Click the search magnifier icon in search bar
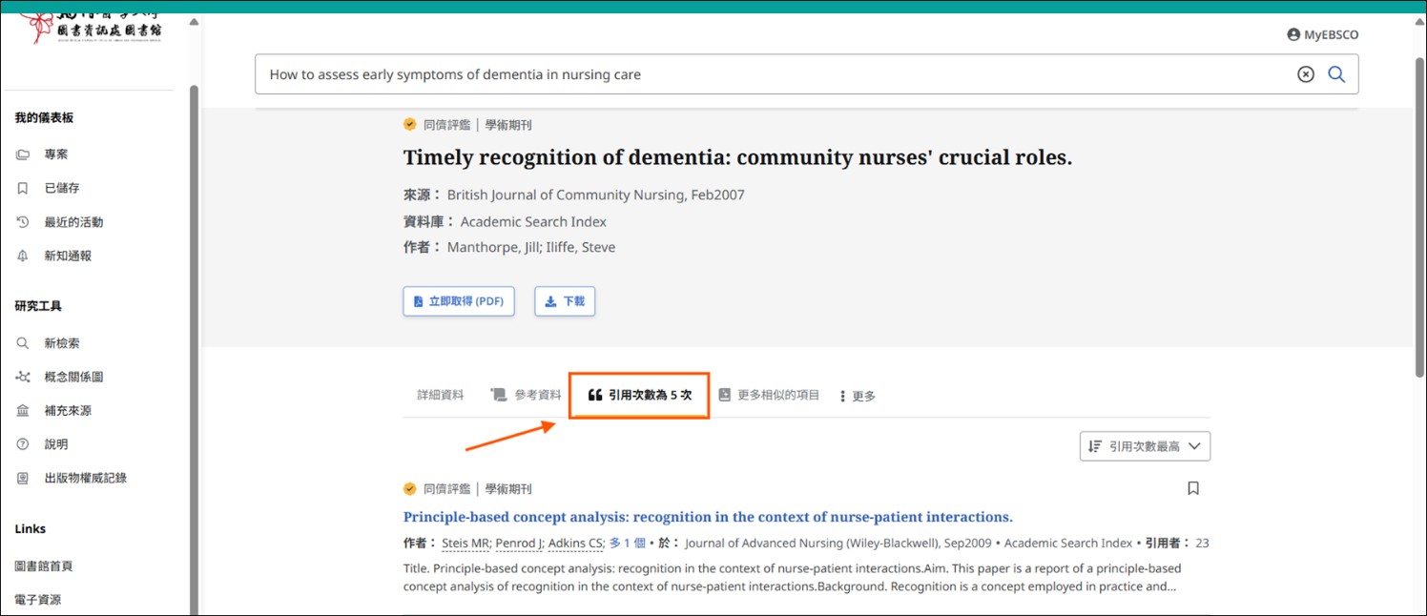Viewport: 1427px width, 616px height. (1336, 74)
